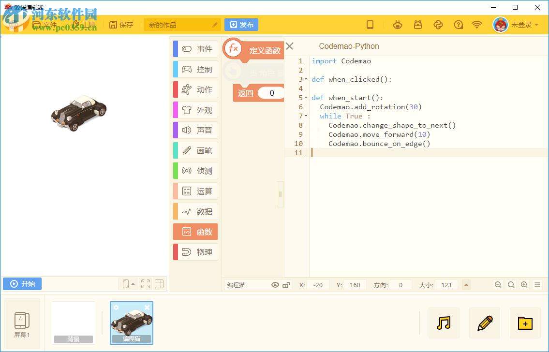This screenshot has height=352, width=549.
Task: Click the 发布 publish button
Action: (241, 25)
